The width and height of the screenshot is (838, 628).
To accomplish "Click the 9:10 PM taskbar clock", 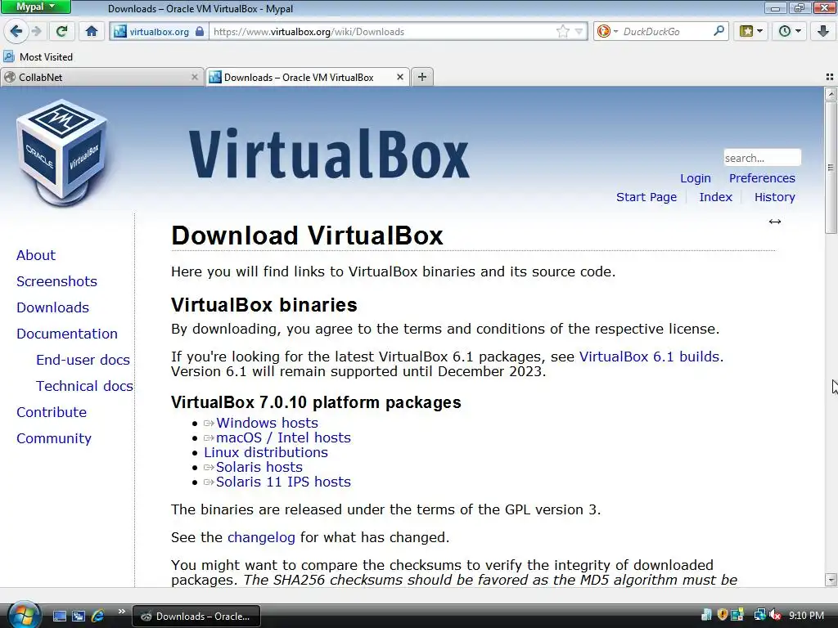I will [806, 615].
